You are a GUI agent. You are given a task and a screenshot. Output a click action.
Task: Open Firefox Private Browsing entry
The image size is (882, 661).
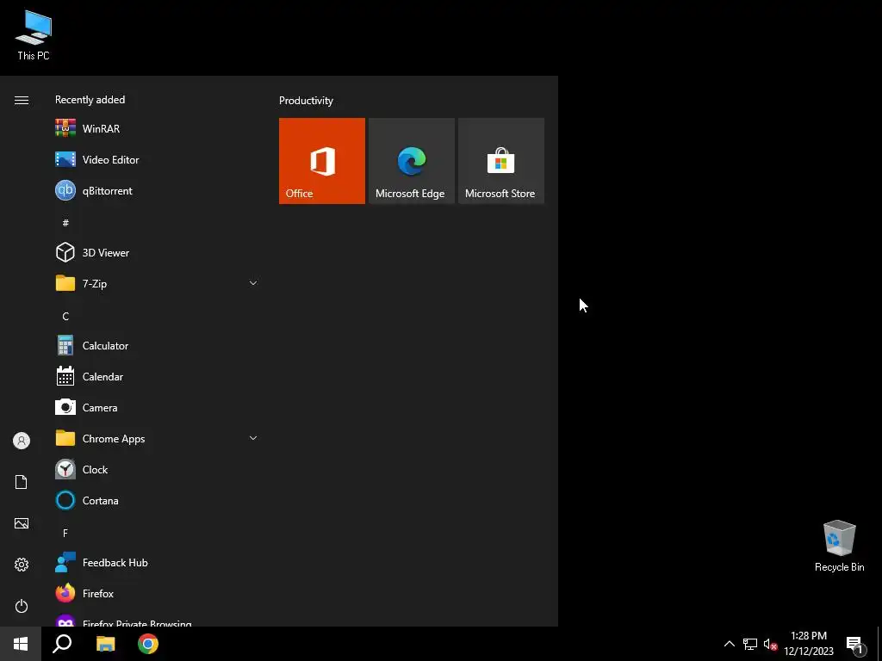click(157, 620)
